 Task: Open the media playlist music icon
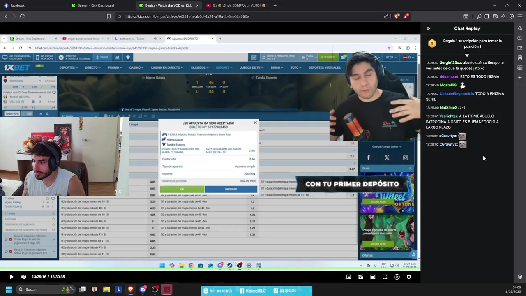click(479, 16)
